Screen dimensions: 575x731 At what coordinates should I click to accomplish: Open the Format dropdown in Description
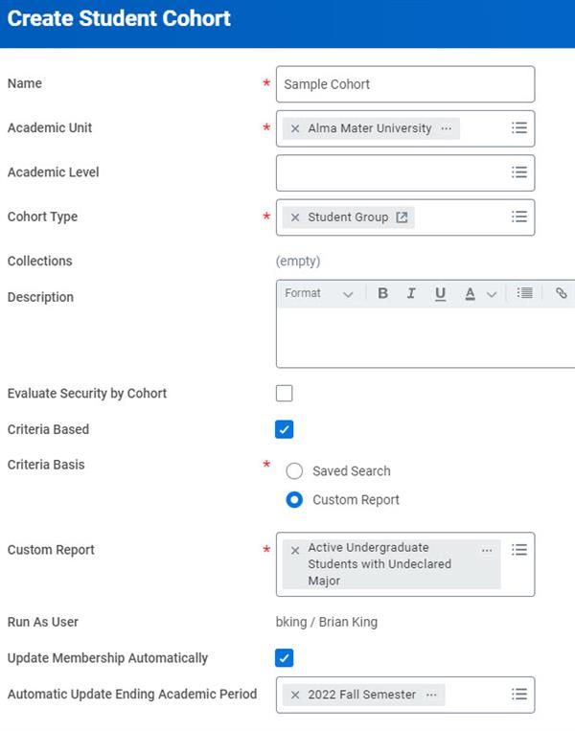point(318,293)
